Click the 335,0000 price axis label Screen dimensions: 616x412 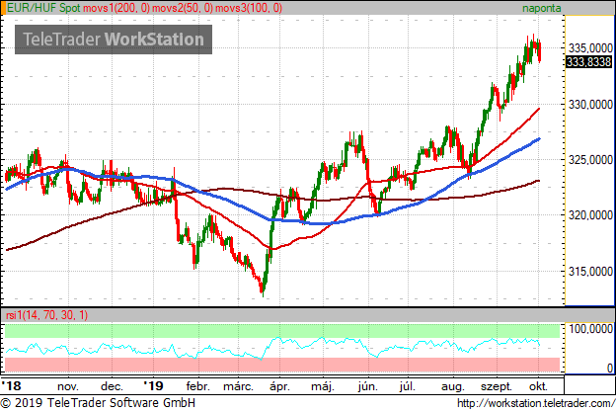590,48
